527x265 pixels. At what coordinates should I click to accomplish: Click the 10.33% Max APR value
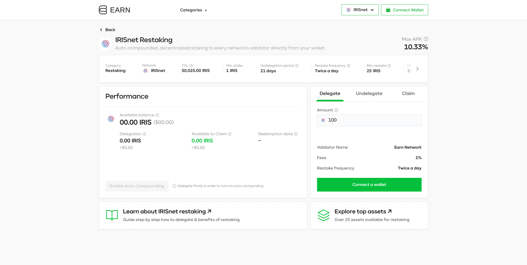point(416,47)
